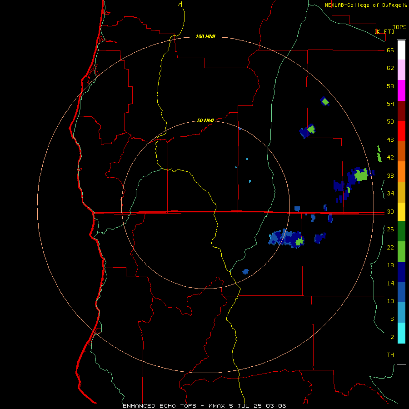Click the NEXLAB-College of DuPage label
This screenshot has width=409, height=409.
(363, 5)
